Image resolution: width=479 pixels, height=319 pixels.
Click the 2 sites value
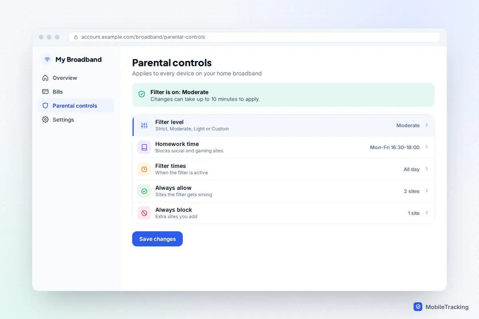click(412, 191)
